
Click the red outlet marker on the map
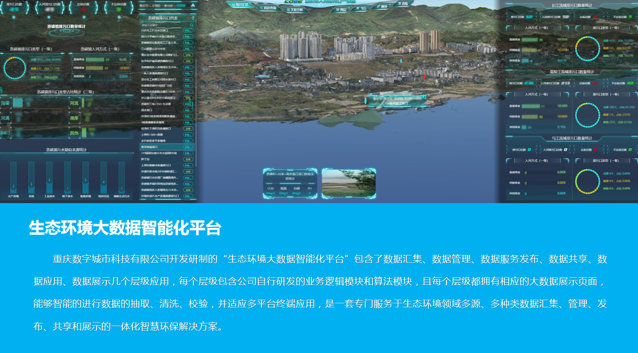pyautogui.click(x=424, y=76)
